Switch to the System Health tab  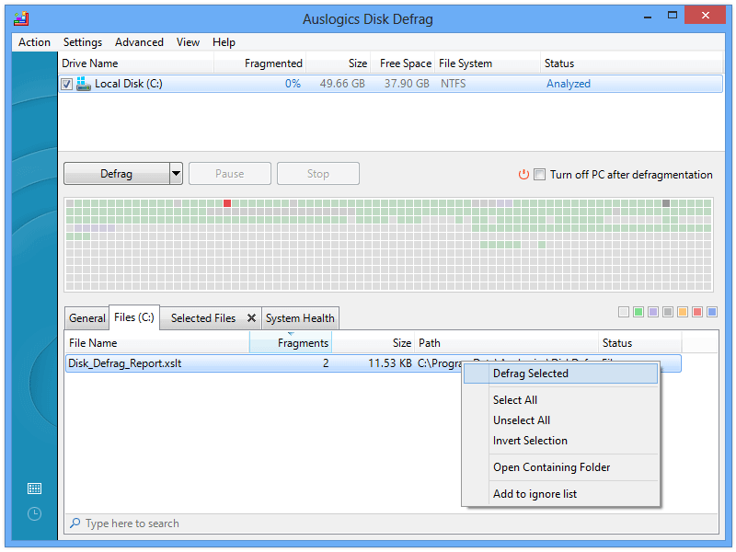301,318
